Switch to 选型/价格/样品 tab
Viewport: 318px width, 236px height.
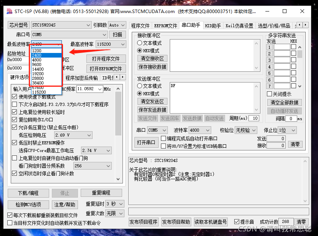coord(274,26)
